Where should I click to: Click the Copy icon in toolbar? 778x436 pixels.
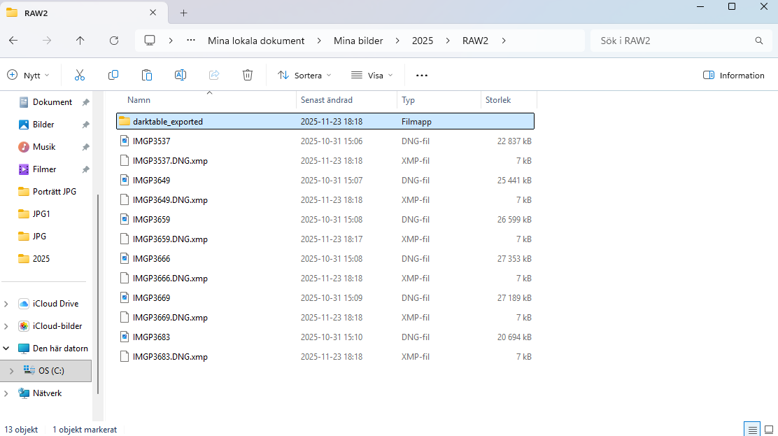[x=113, y=75]
